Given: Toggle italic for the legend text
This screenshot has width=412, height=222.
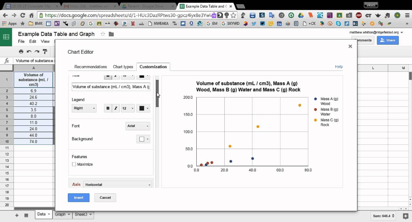Looking at the screenshot, I should [116, 108].
